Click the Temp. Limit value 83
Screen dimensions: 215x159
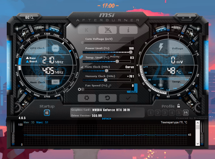132,58
